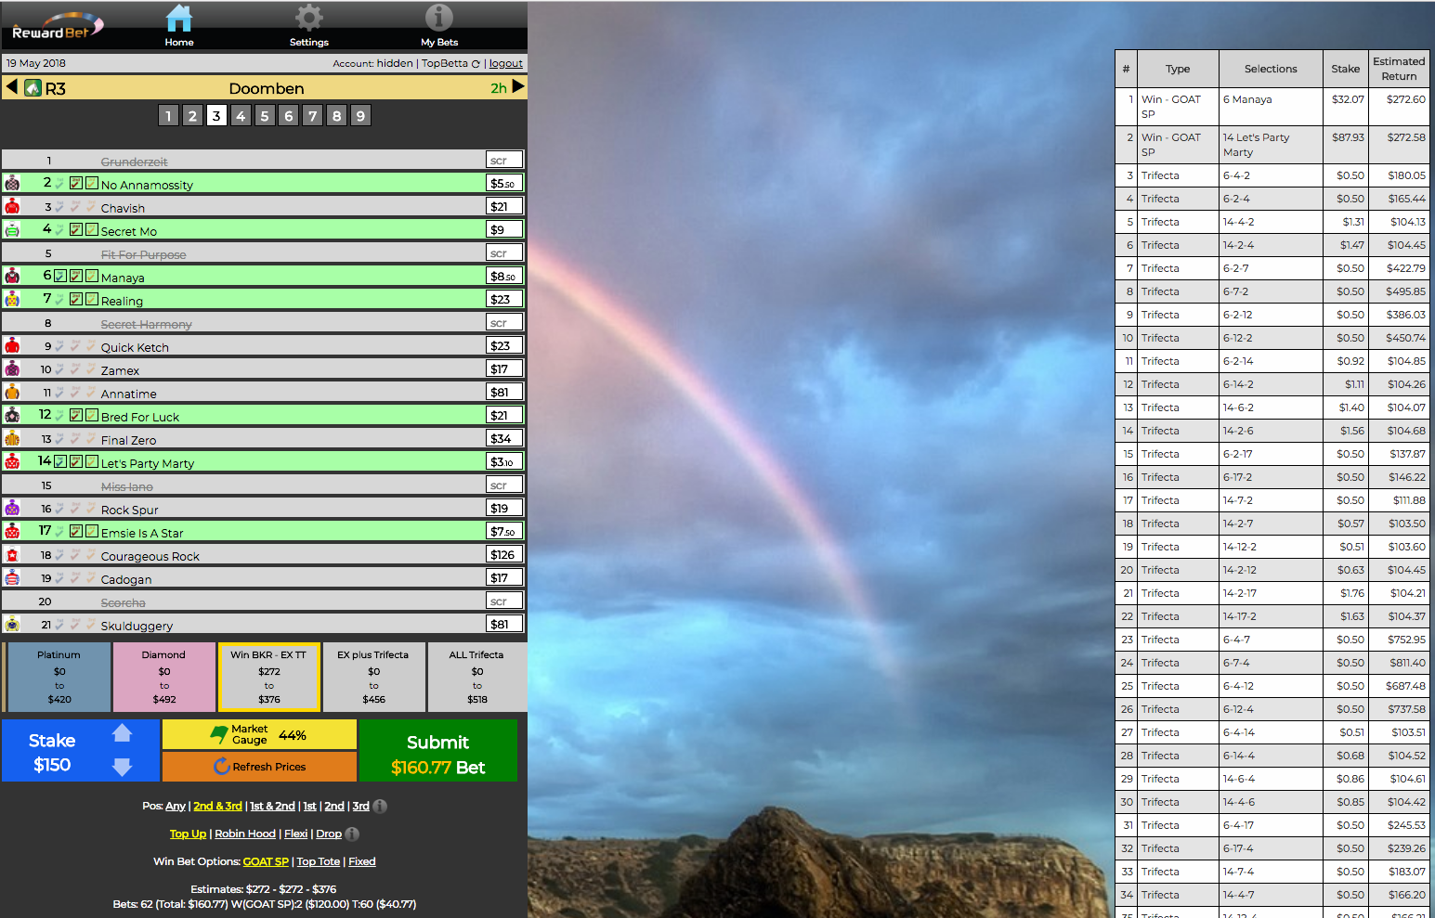This screenshot has height=918, width=1435.
Task: Click the jockey silks of Manaya
Action: coord(12,276)
